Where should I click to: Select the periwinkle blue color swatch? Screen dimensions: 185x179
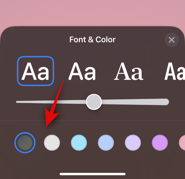(x=106, y=143)
